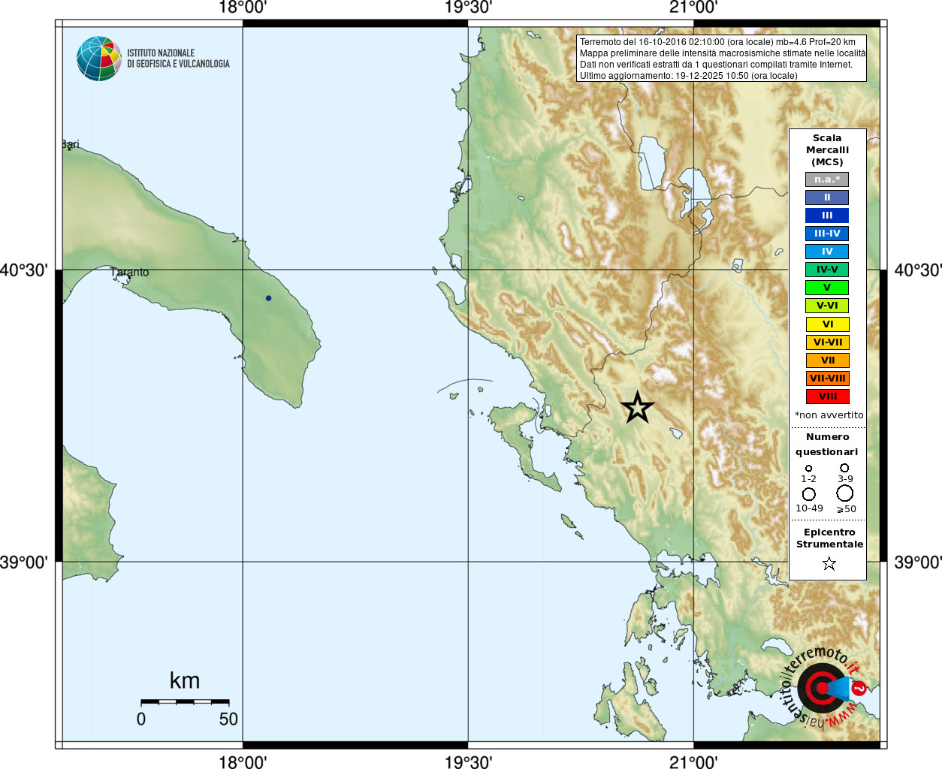Click the IV intensity legend swatch
Image resolution: width=942 pixels, height=769 pixels.
coord(827,252)
